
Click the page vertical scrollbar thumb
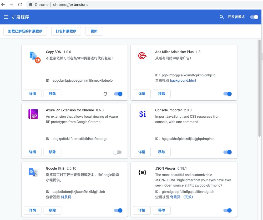click(260, 88)
